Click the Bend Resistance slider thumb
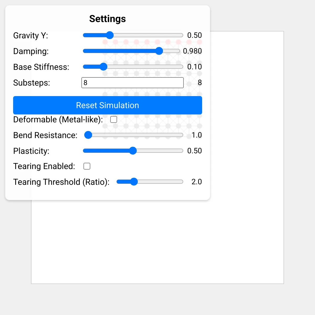 pos(88,135)
